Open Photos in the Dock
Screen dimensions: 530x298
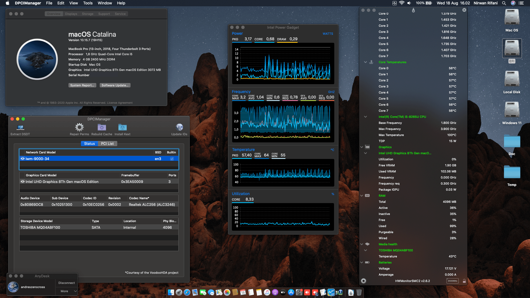(x=227, y=292)
